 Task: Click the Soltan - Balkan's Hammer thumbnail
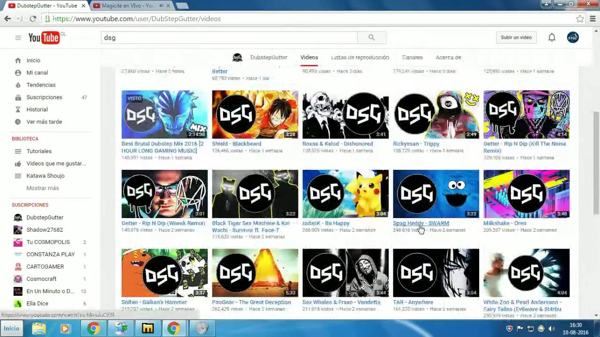165,273
